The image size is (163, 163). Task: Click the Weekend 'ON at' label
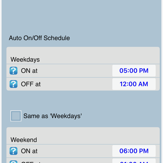29,151
